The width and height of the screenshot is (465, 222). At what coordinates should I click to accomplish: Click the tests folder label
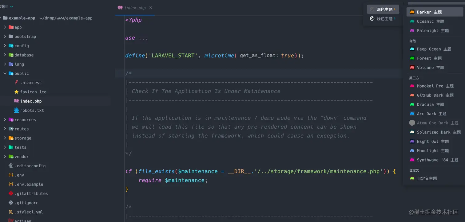pyautogui.click(x=20, y=147)
